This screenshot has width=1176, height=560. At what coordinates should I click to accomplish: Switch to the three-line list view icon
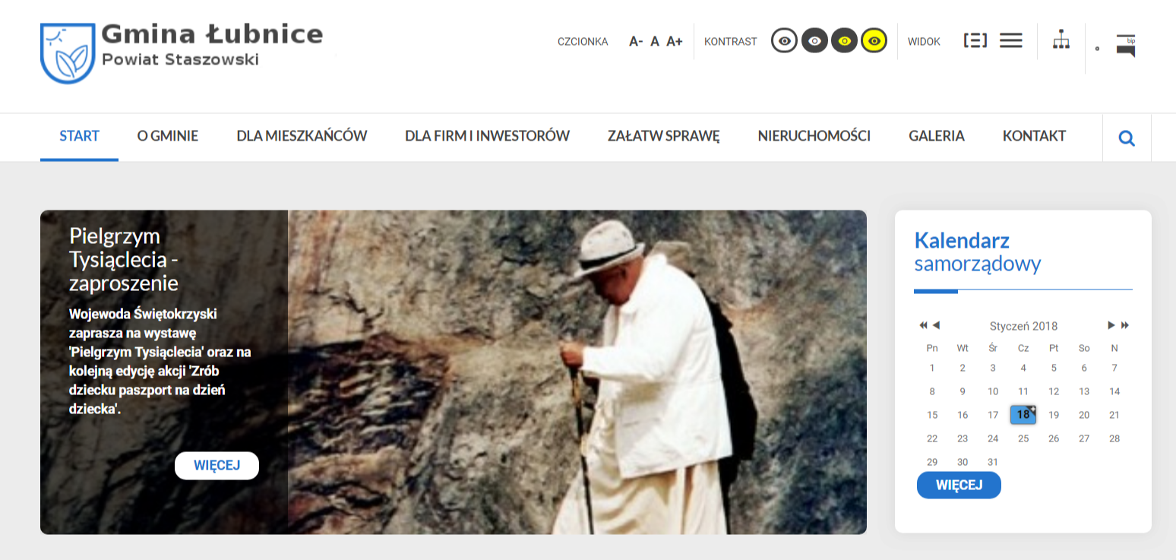coord(1011,41)
